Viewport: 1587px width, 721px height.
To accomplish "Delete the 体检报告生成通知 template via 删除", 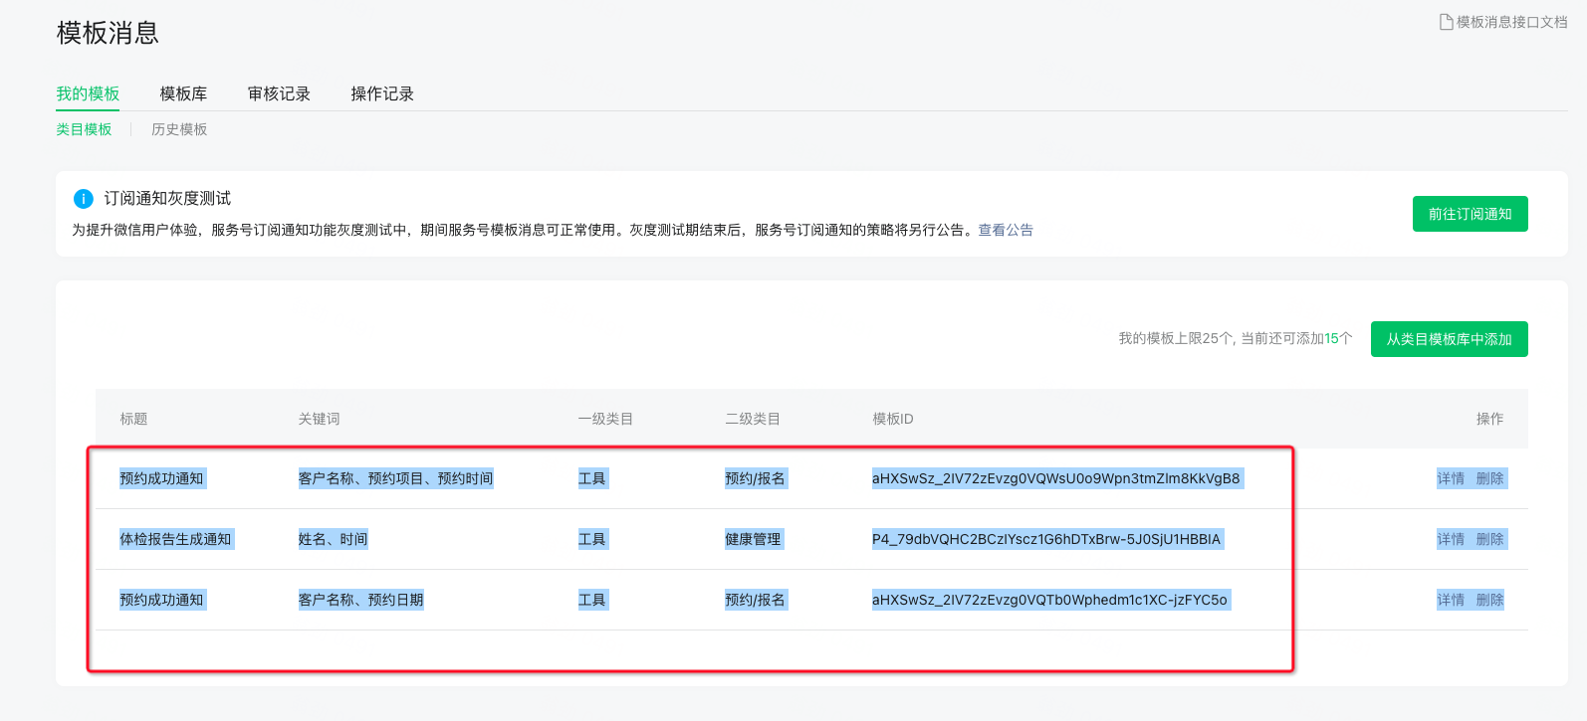I will (x=1489, y=539).
